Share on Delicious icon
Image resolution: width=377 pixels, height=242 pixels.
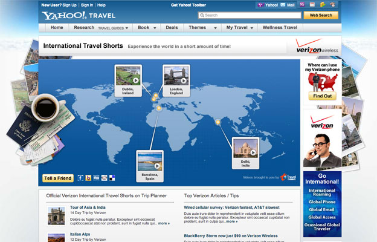coord(112,178)
